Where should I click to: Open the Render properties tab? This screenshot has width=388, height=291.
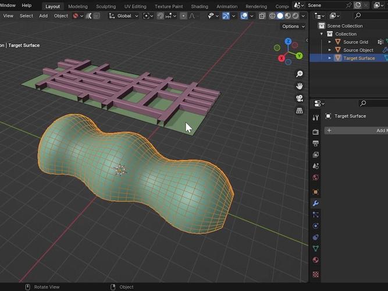(315, 132)
